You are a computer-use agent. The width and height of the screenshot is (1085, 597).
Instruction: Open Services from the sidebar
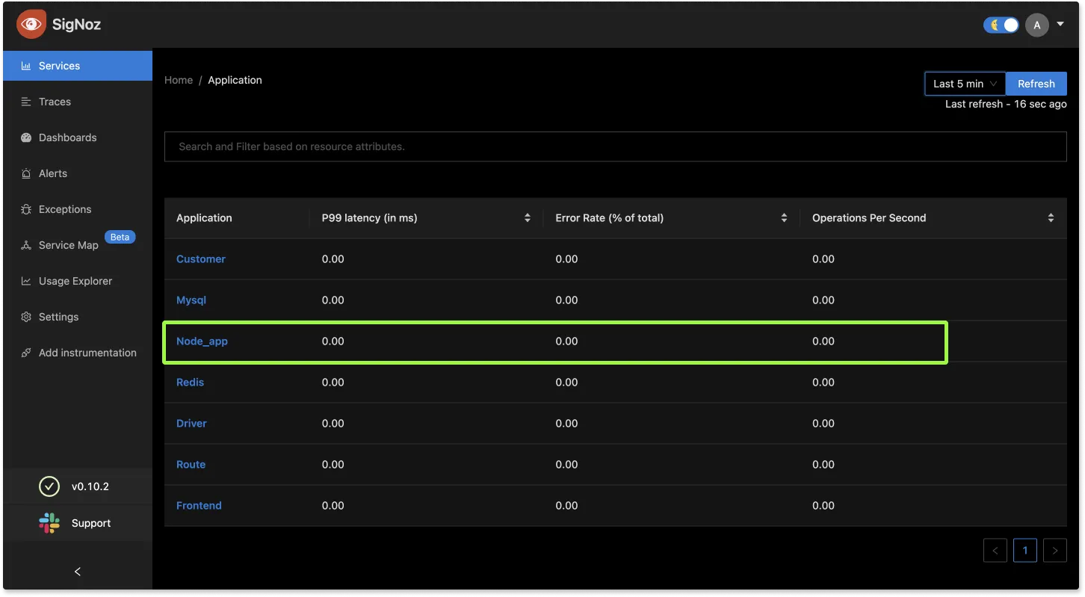[78, 66]
